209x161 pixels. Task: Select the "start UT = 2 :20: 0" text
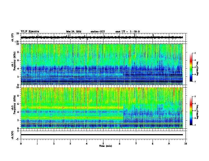[127, 32]
